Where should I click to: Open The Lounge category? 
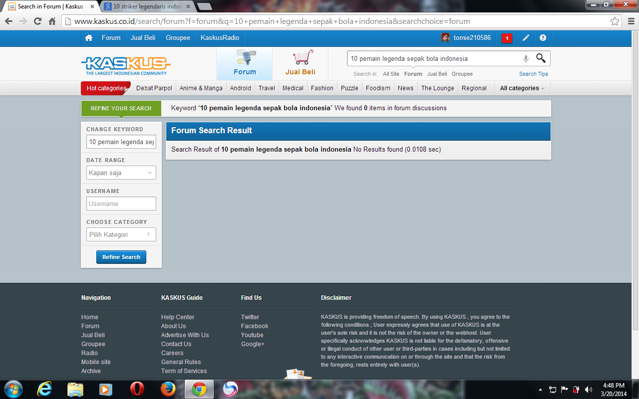pyautogui.click(x=438, y=88)
